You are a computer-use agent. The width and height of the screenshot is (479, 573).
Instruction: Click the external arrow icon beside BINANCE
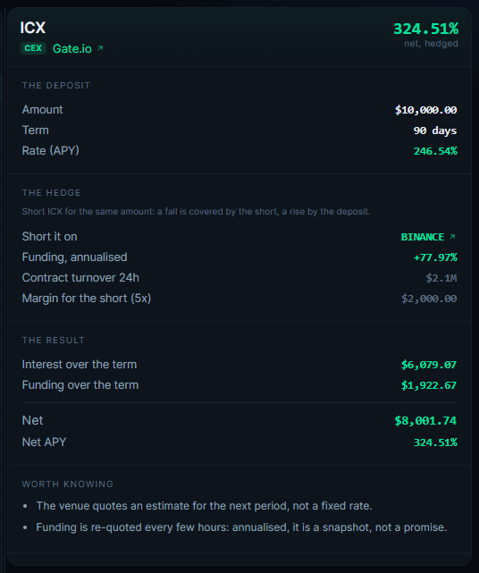pos(452,237)
